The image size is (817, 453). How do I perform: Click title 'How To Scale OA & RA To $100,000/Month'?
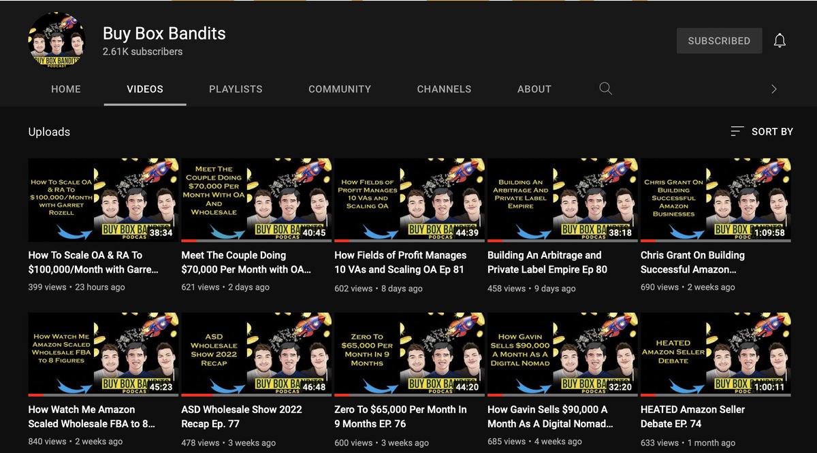click(93, 263)
